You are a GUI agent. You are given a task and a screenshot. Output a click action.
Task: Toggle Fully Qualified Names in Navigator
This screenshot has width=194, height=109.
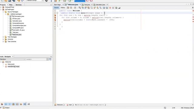click(21, 104)
